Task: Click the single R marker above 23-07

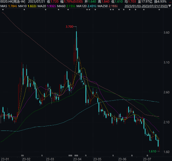Action: (x=147, y=156)
